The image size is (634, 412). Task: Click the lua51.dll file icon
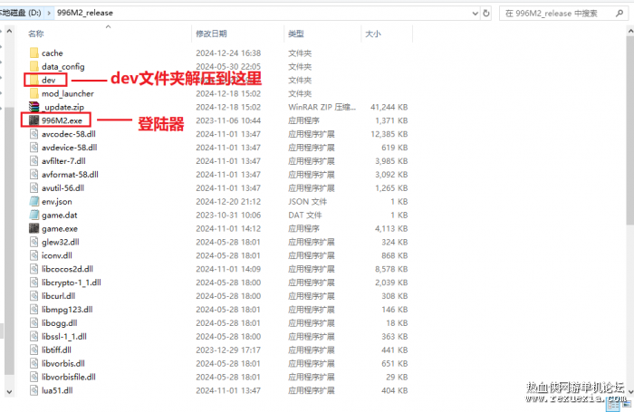tap(34, 390)
